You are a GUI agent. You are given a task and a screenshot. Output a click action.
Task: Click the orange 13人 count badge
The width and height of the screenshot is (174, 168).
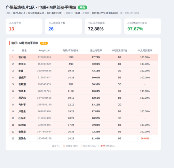coord(44,43)
